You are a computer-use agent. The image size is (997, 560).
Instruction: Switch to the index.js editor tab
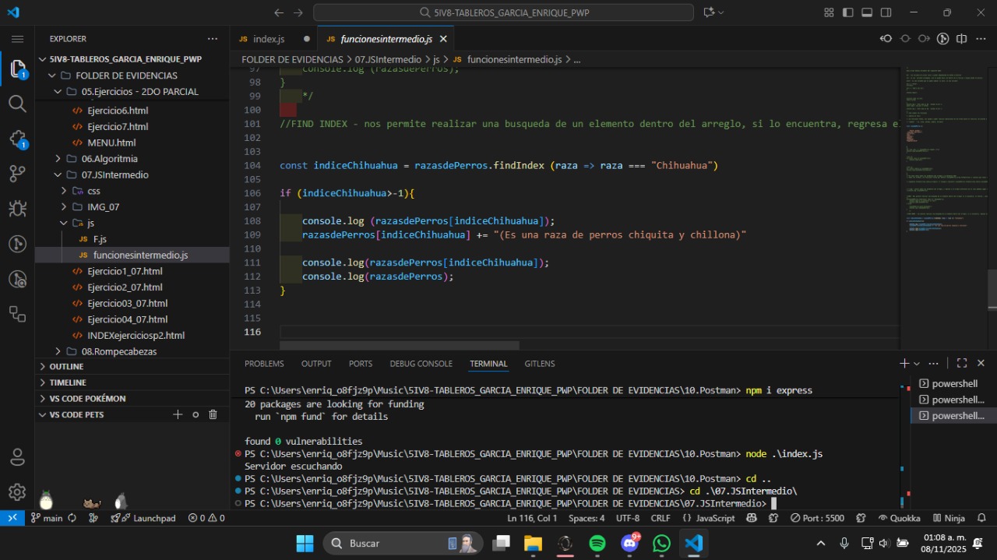(269, 38)
